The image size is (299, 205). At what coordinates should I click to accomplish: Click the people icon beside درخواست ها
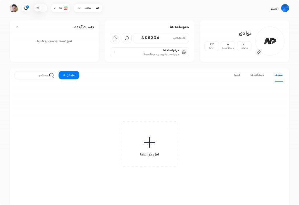(x=184, y=52)
